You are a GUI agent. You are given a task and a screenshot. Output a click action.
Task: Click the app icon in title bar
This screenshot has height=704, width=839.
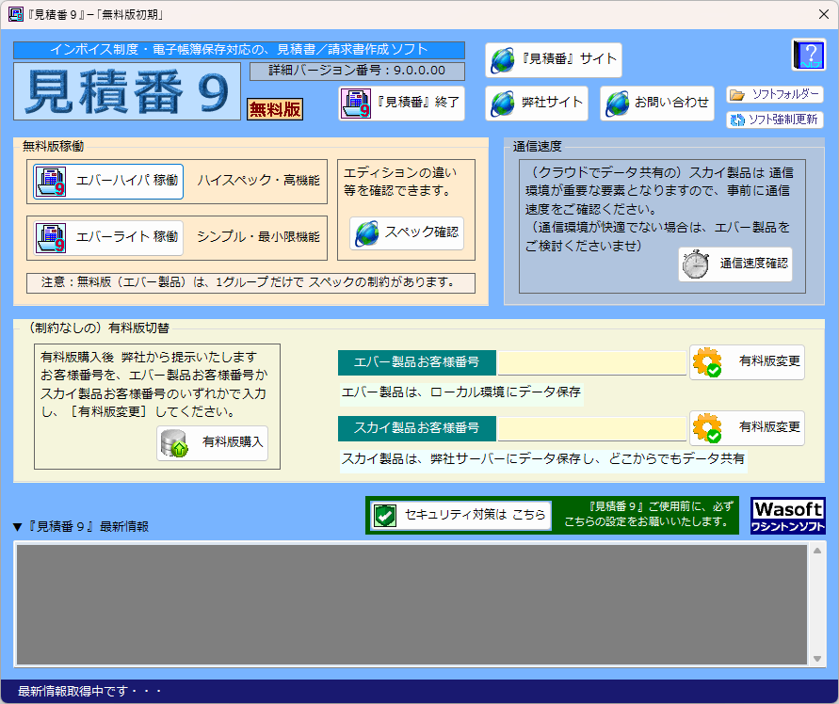pyautogui.click(x=16, y=14)
